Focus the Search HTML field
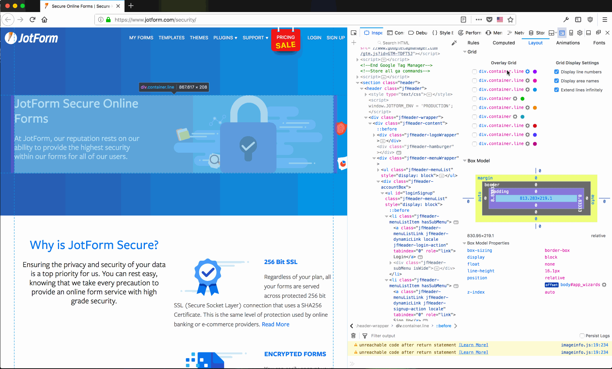Image resolution: width=612 pixels, height=369 pixels. 413,43
